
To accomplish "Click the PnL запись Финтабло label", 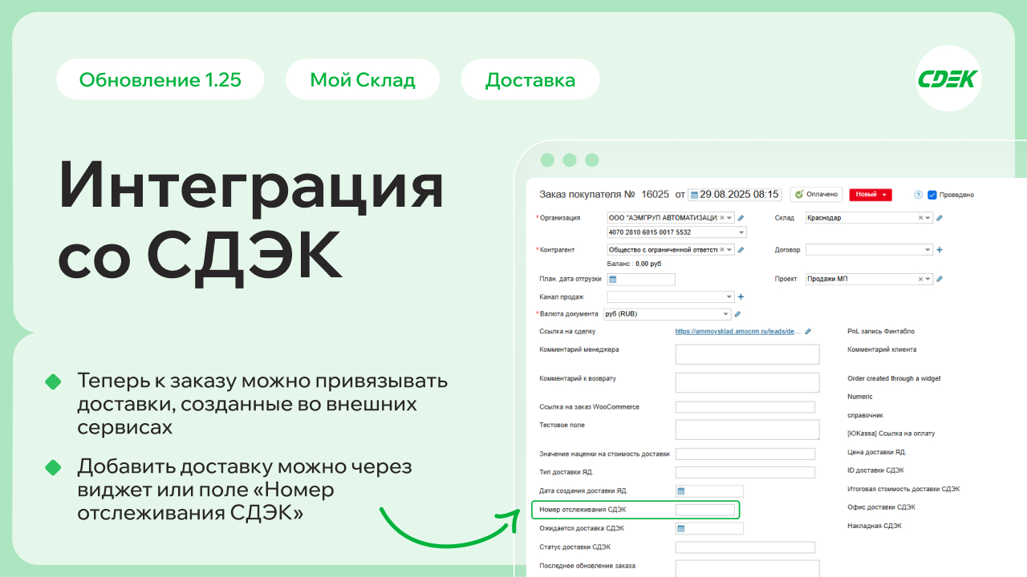I will point(881,331).
